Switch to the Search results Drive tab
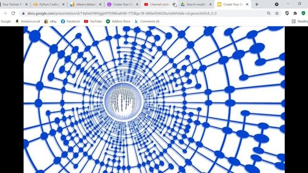Image resolution: width=308 pixels, height=173 pixels. tap(196, 4)
